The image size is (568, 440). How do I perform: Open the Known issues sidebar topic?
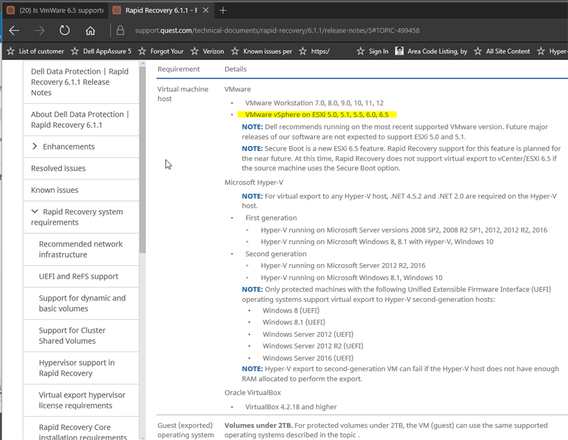pyautogui.click(x=55, y=190)
